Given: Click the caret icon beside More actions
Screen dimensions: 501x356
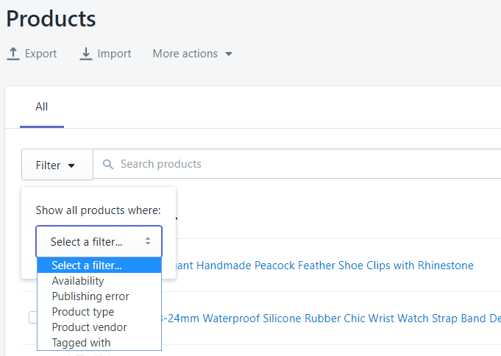Looking at the screenshot, I should pos(229,54).
